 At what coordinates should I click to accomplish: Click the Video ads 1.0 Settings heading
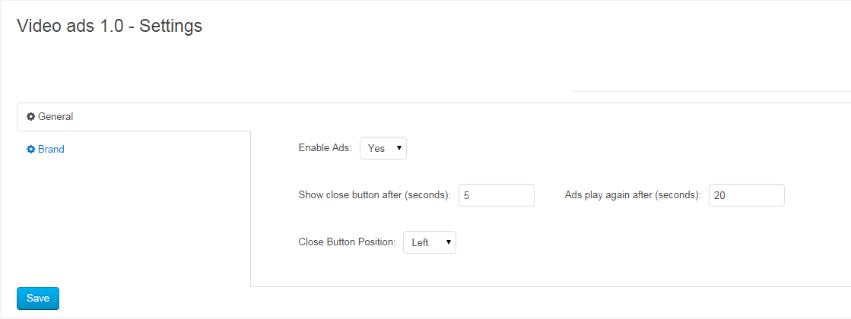(x=110, y=26)
